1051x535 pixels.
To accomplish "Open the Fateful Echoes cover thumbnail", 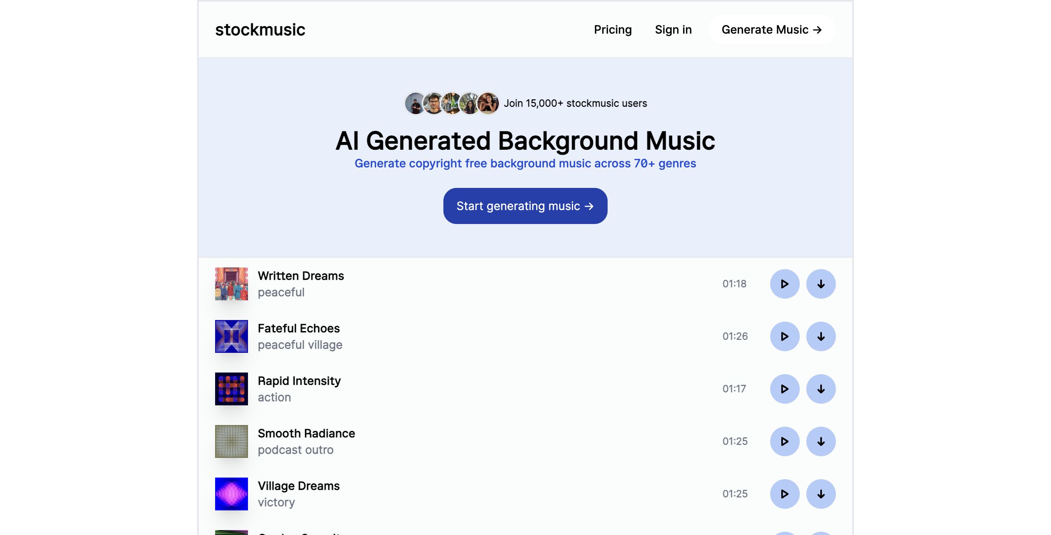I will tap(232, 336).
